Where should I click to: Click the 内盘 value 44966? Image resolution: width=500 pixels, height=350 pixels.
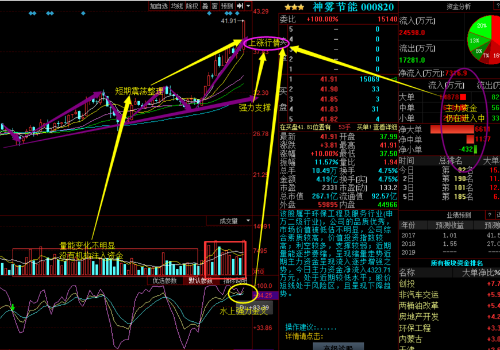(x=387, y=205)
